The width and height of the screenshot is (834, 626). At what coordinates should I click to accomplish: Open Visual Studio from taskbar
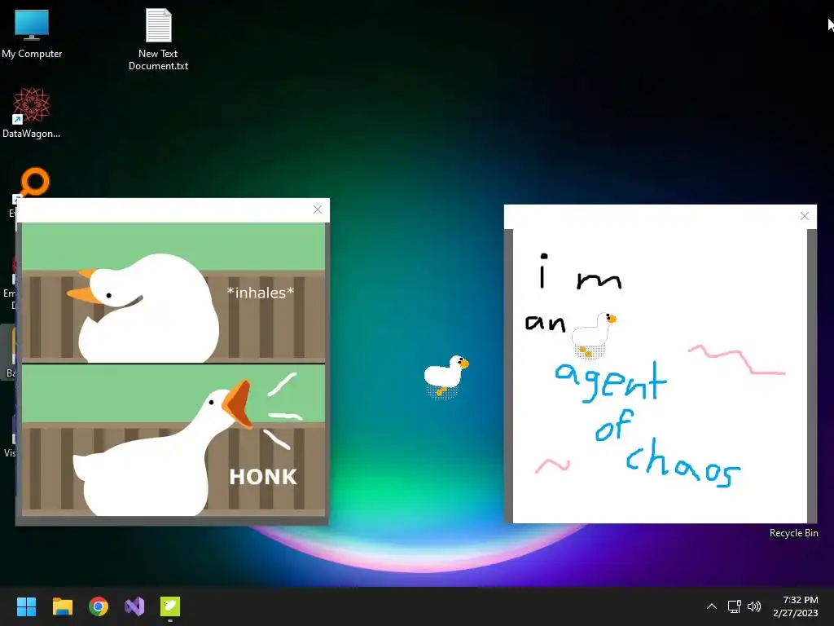click(x=134, y=606)
